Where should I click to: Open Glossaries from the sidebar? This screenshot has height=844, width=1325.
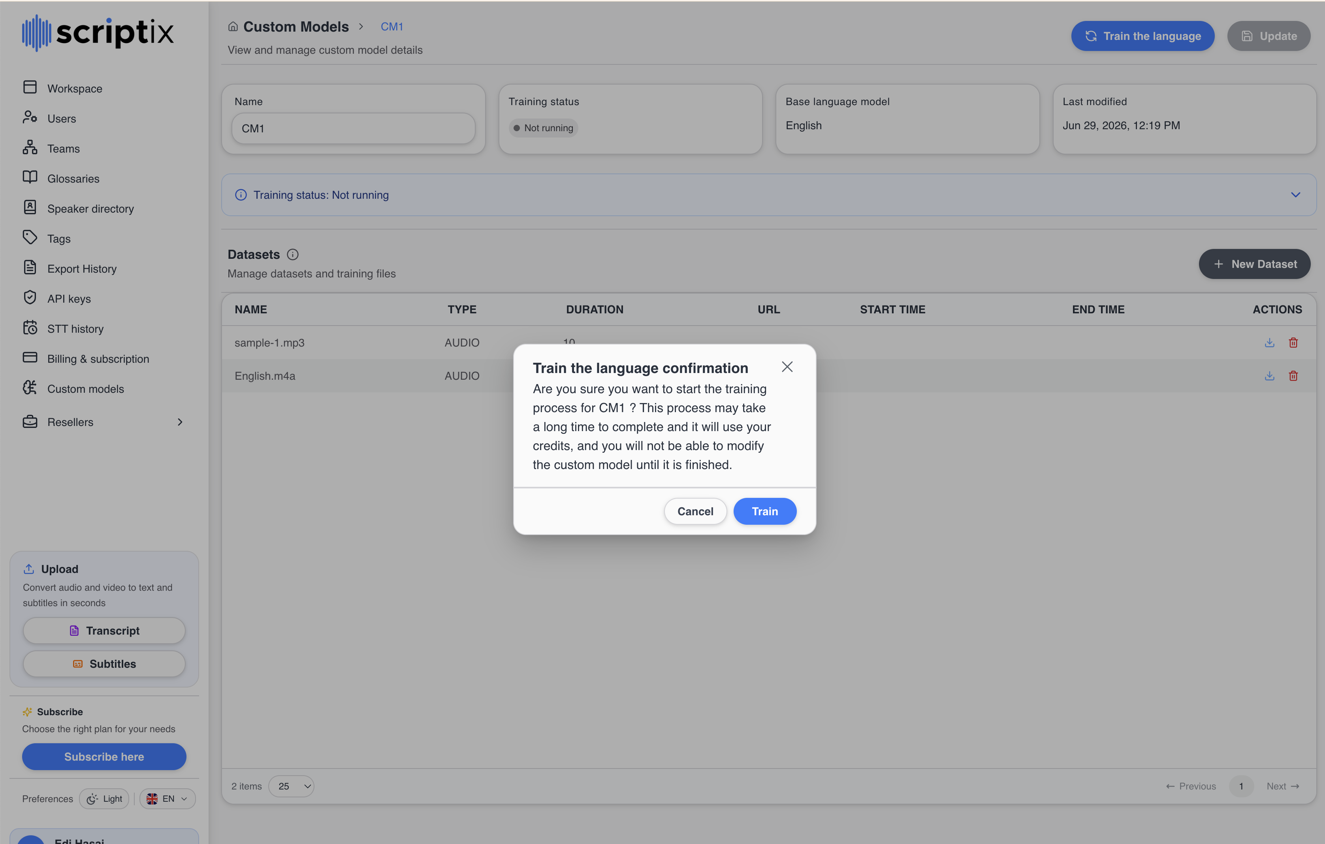(73, 178)
